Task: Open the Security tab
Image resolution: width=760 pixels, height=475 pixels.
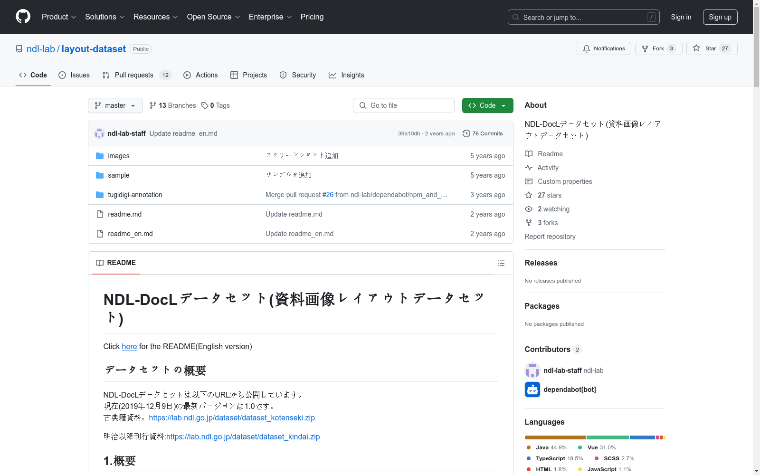Action: coord(298,75)
